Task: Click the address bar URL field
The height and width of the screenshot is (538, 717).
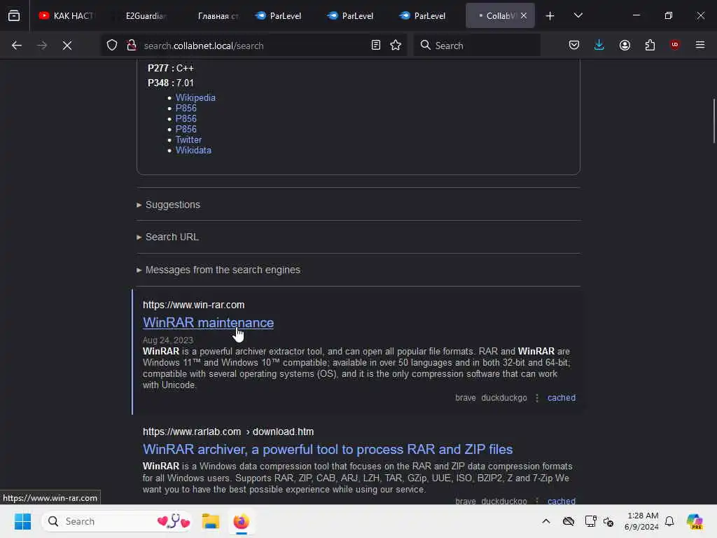Action: pyautogui.click(x=253, y=46)
